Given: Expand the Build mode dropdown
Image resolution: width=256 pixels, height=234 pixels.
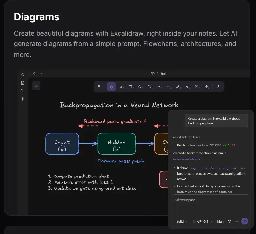Looking at the screenshot, I should coord(182,221).
